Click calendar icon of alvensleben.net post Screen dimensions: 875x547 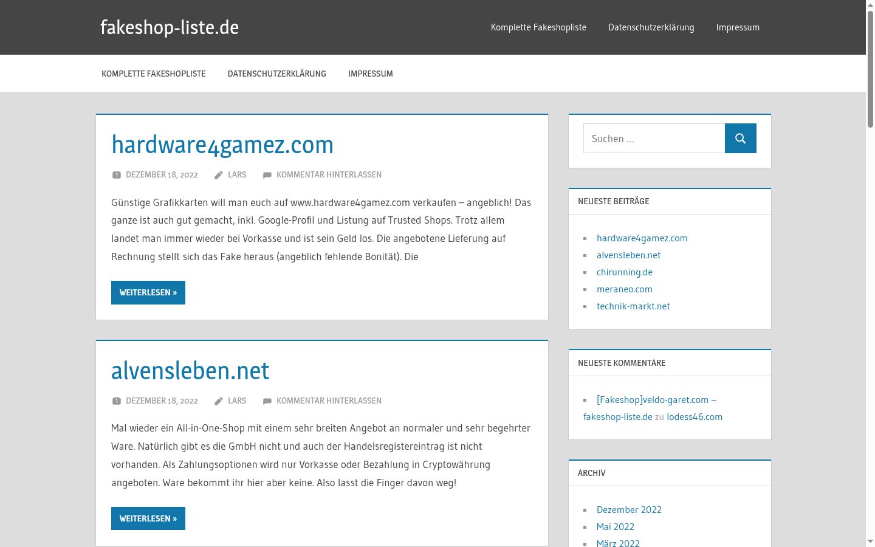pyautogui.click(x=117, y=401)
